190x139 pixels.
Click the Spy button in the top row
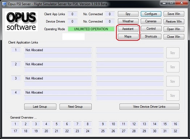pos(128,14)
